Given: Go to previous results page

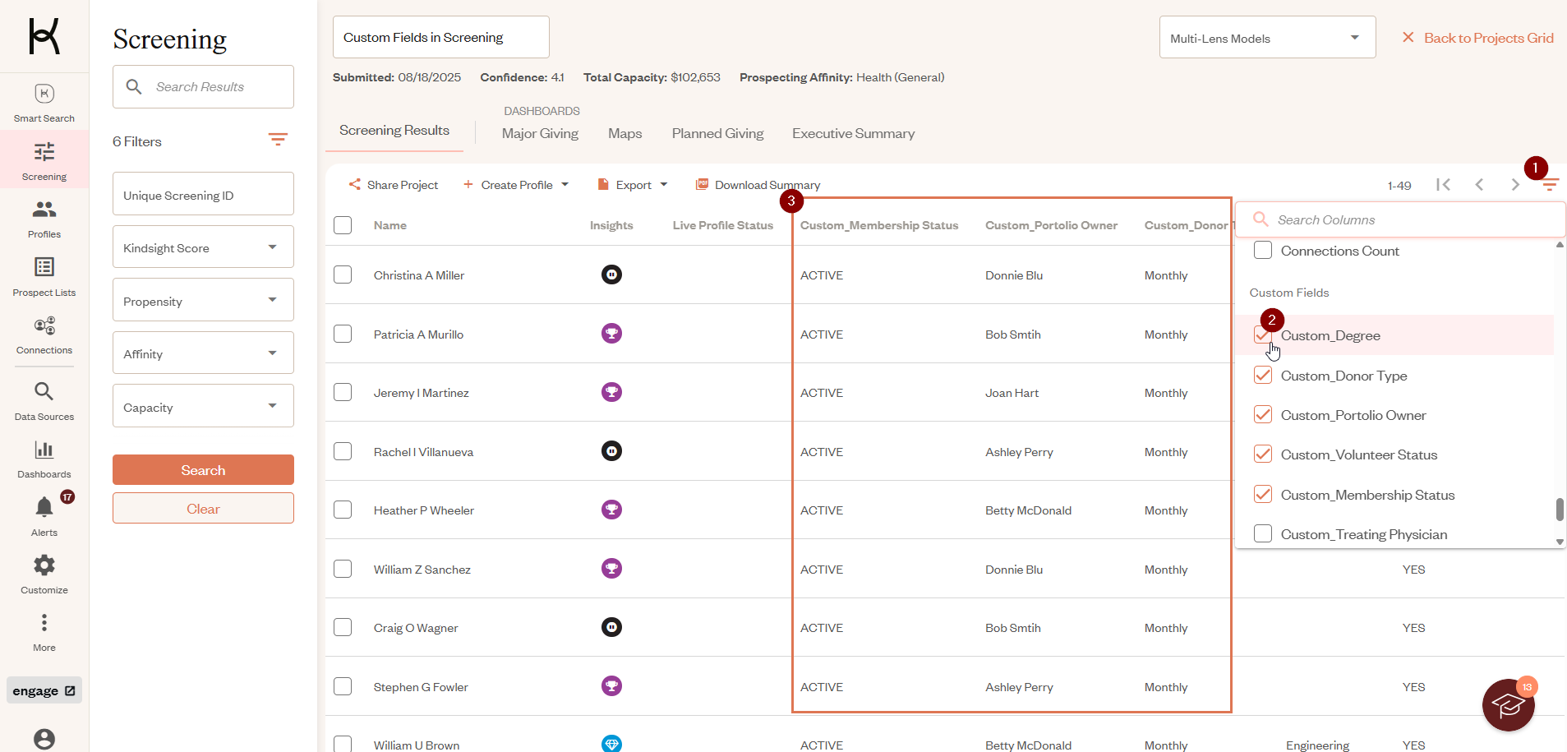Looking at the screenshot, I should (1479, 184).
